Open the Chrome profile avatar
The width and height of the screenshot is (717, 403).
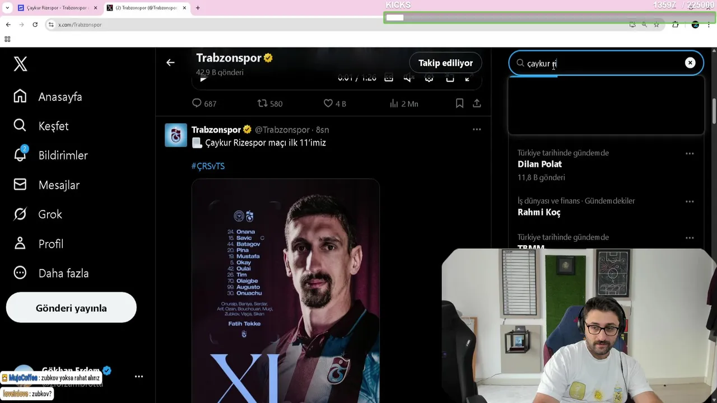click(695, 25)
